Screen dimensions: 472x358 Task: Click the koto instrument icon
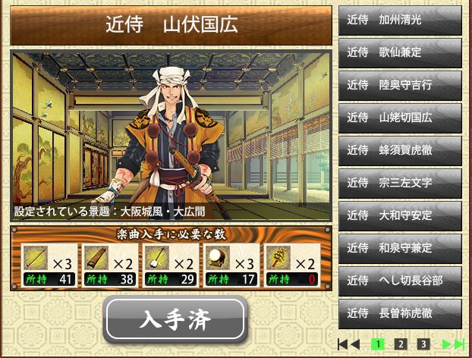pos(96,258)
